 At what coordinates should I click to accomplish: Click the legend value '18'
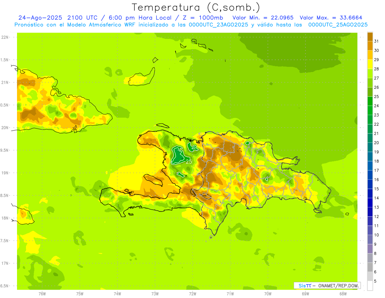376,161
